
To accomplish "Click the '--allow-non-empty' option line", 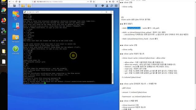I will (x=149, y=64).
